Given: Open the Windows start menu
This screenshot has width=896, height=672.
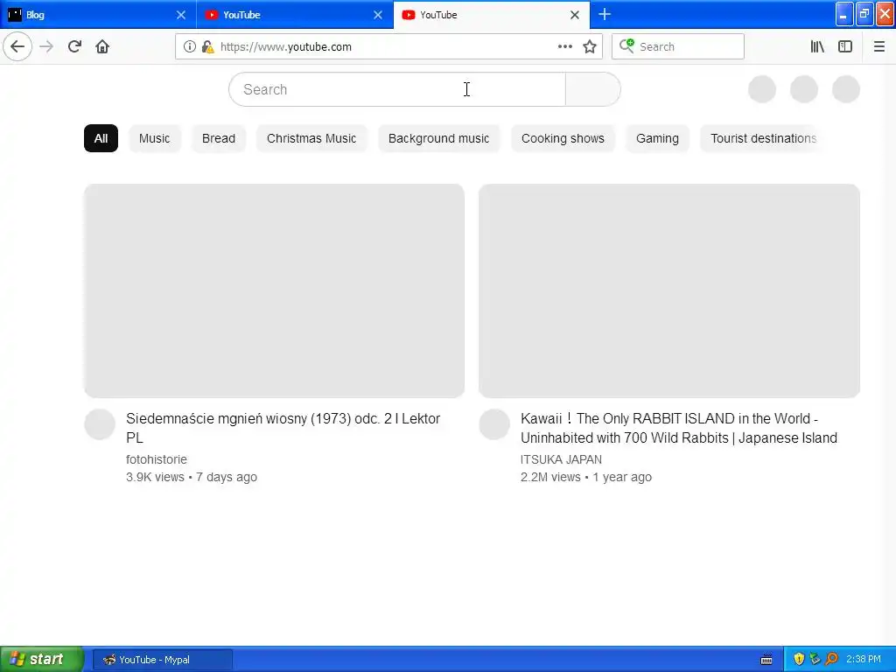Looking at the screenshot, I should 41,659.
